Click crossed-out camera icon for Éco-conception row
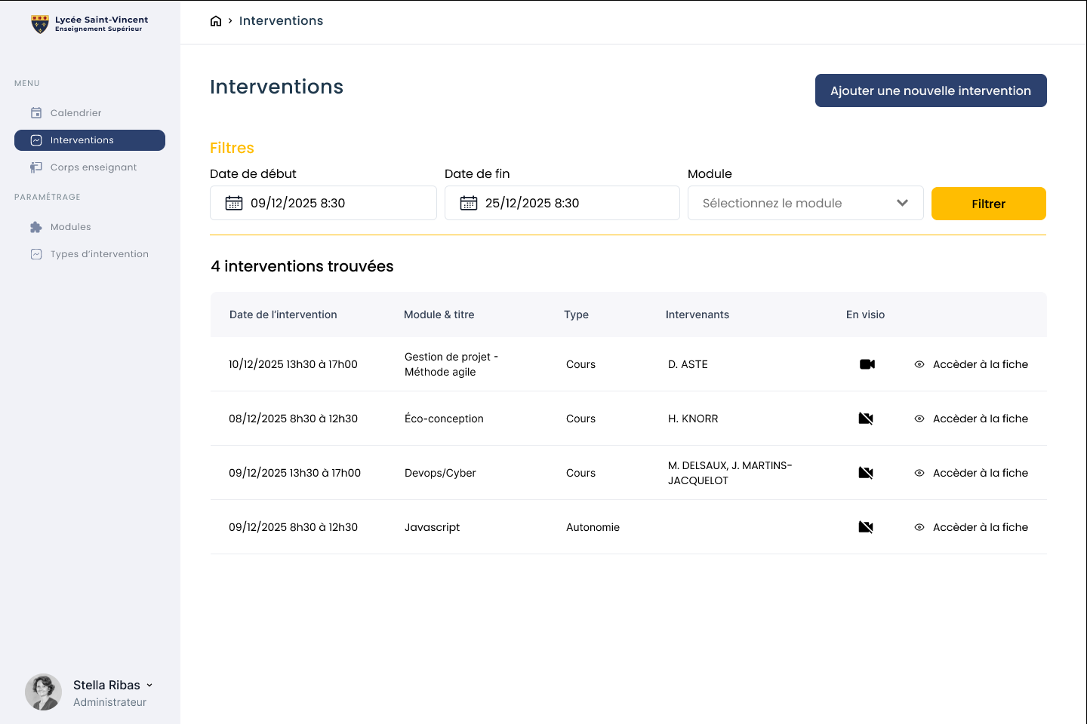 (x=866, y=419)
